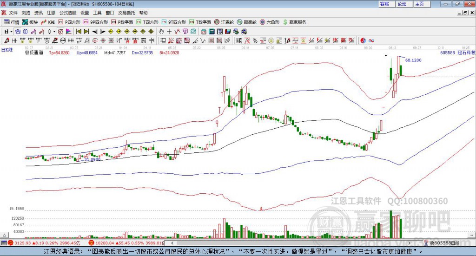Click the floppy disk save icon
This screenshot has height=256, width=476.
(x=228, y=32)
